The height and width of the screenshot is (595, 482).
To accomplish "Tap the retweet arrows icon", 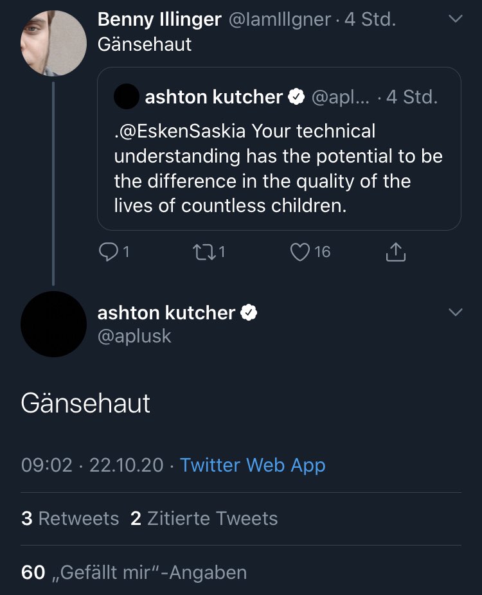I will point(204,252).
